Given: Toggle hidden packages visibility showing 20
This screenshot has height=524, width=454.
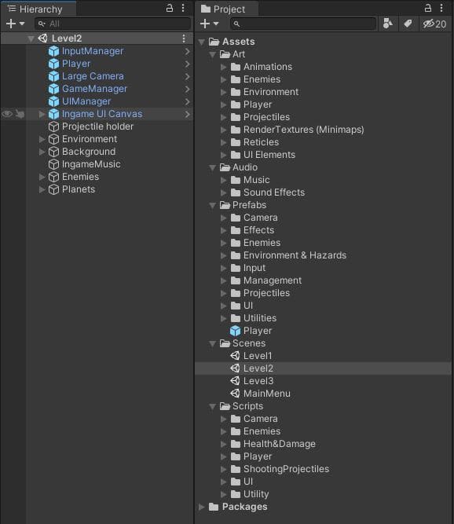Looking at the screenshot, I should click(434, 24).
